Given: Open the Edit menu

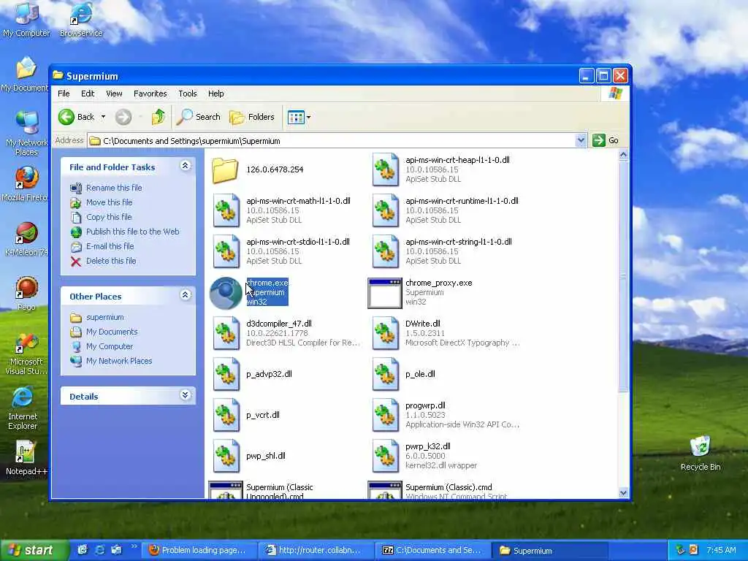Looking at the screenshot, I should click(x=88, y=93).
